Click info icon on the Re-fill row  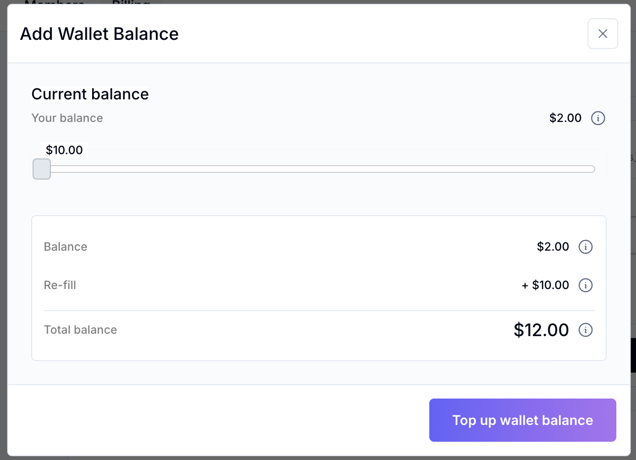pyautogui.click(x=585, y=285)
